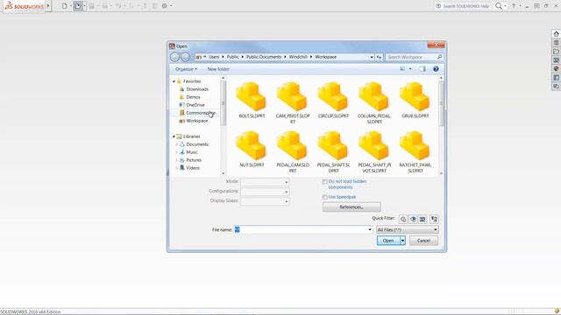The width and height of the screenshot is (561, 315).
Task: Open the View Palette task pane tab
Action: 556,60
